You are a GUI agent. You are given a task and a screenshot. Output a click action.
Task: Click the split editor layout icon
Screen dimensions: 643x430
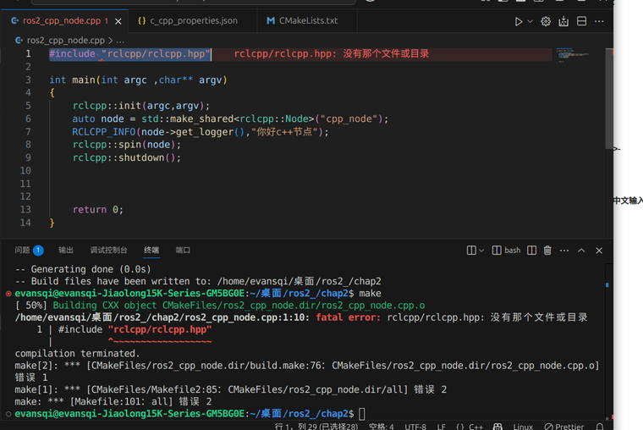click(581, 21)
